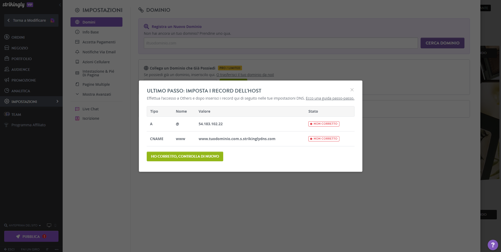
Task: Expand the Impostazioni sidebar chevron
Action: point(57,101)
